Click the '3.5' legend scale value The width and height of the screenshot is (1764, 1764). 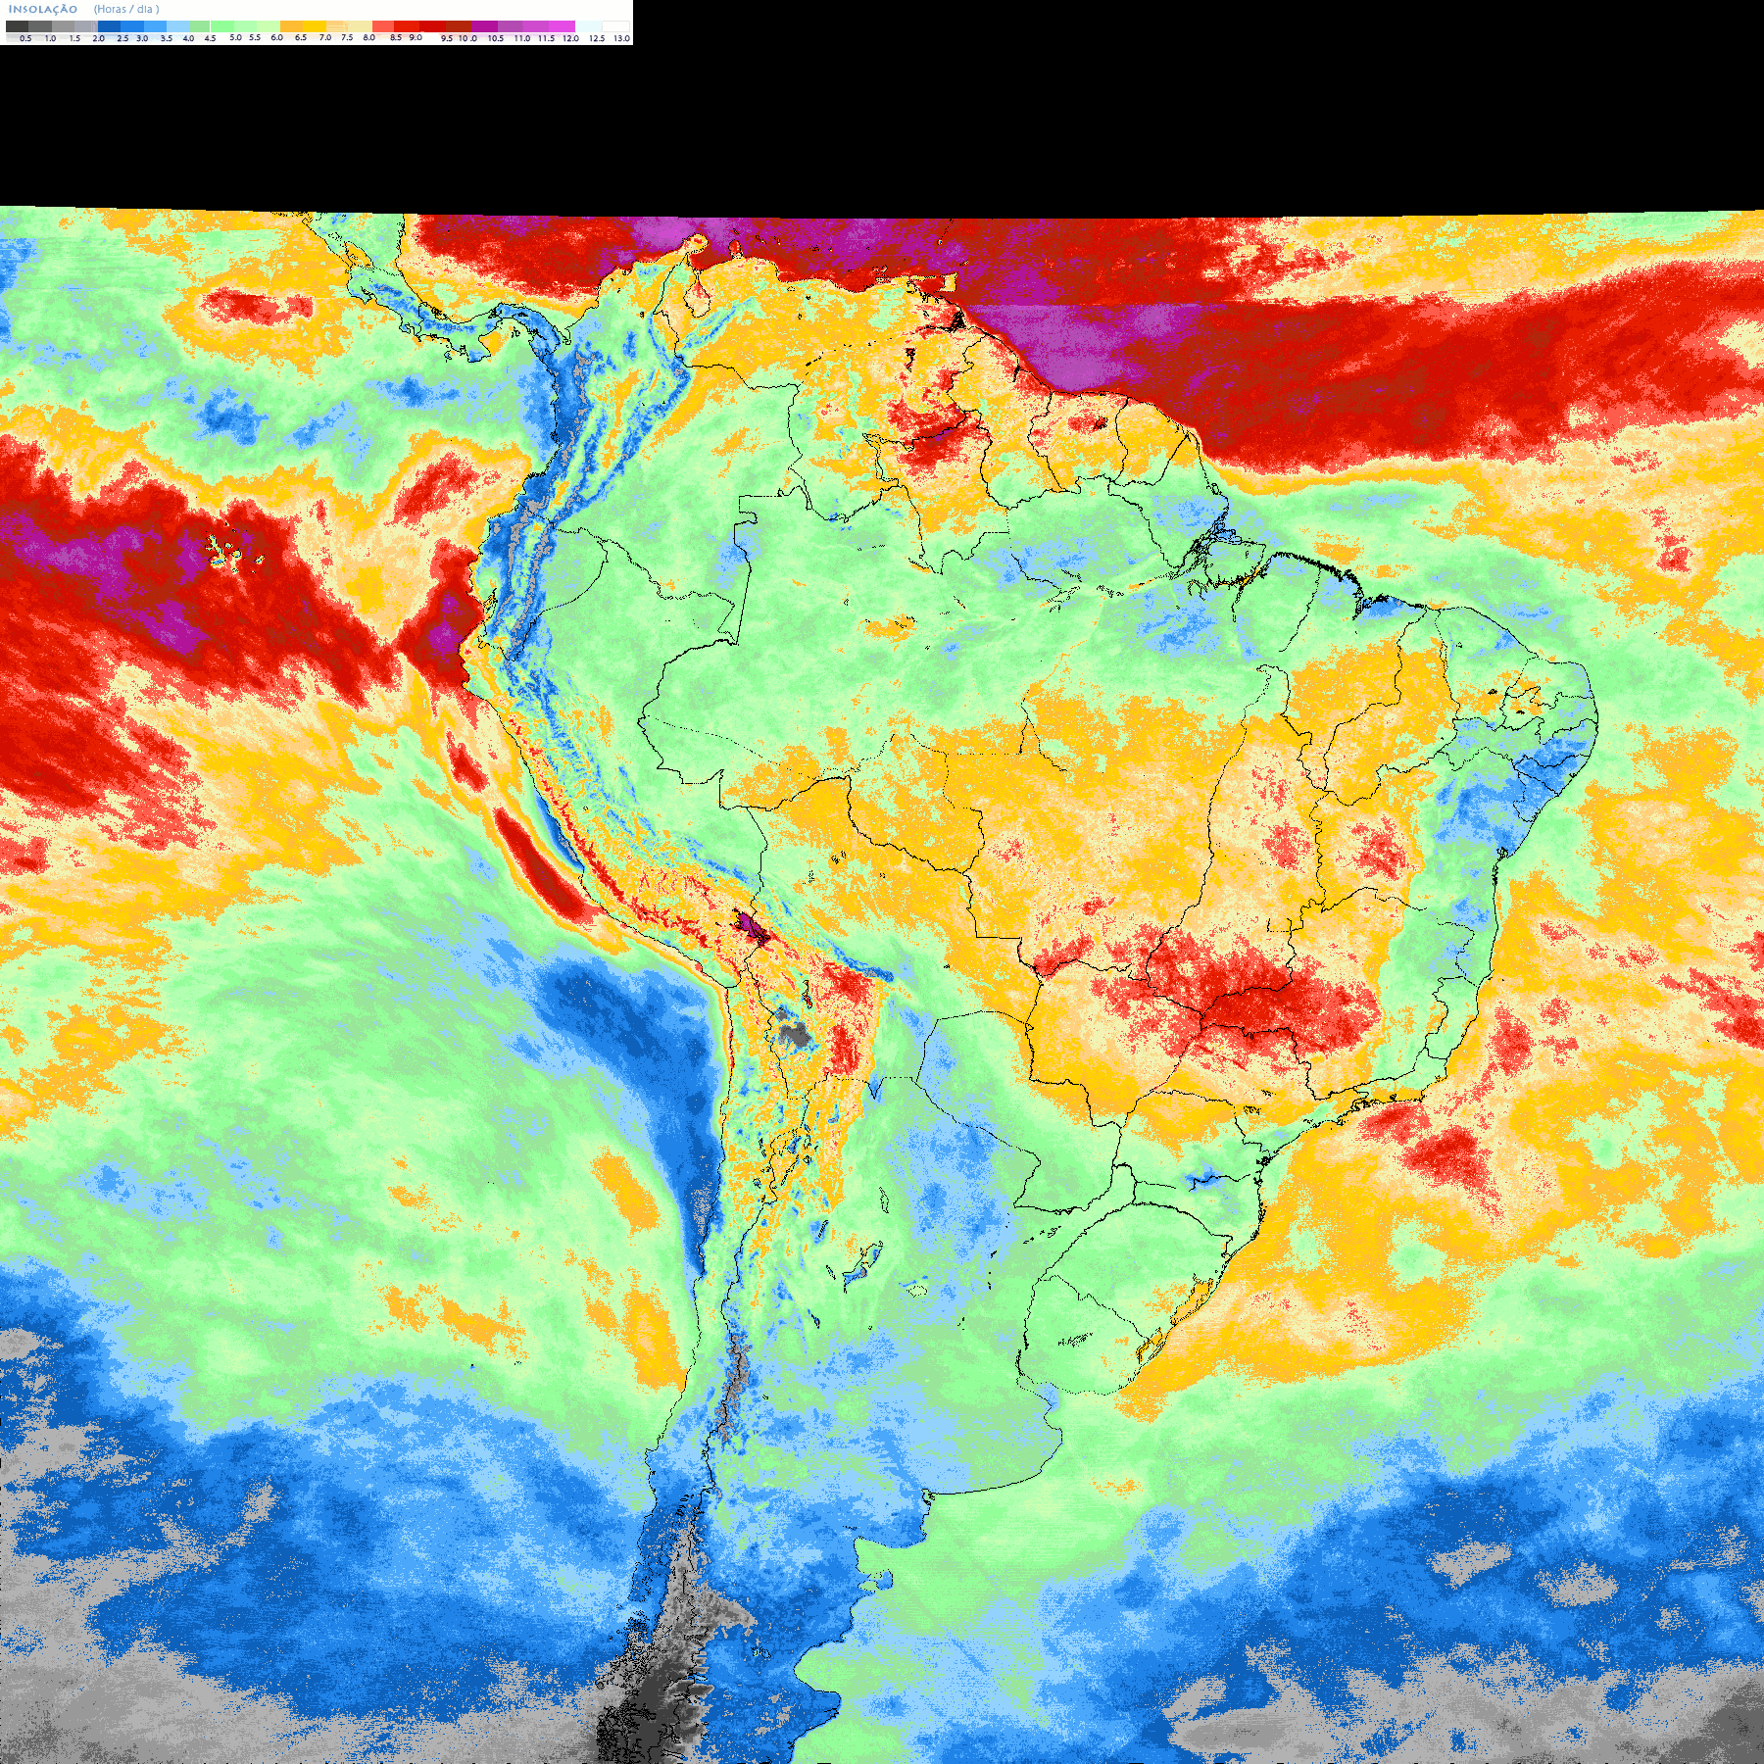[167, 38]
